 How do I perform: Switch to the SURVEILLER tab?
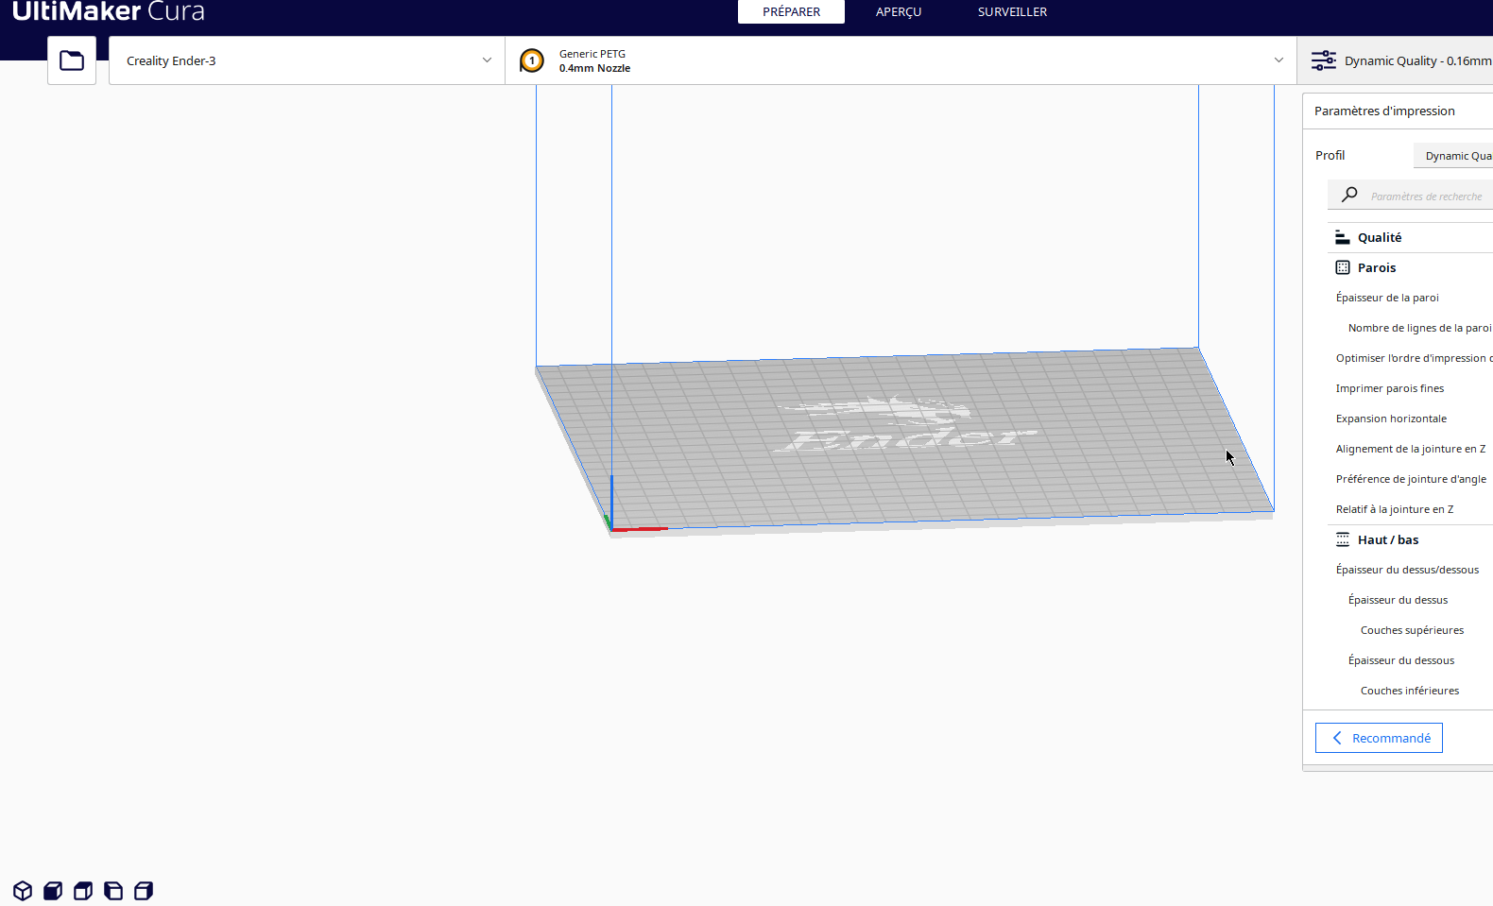tap(1012, 12)
